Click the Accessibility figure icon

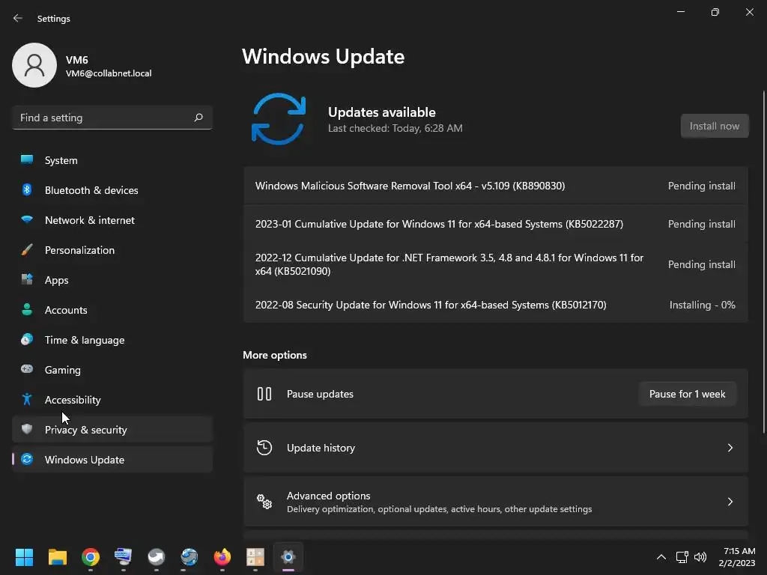pos(27,399)
